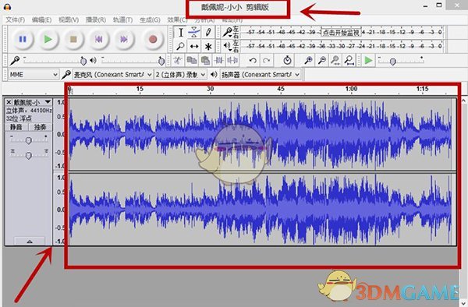Open the 生成(G) menu
This screenshot has height=307, width=468.
[x=150, y=20]
